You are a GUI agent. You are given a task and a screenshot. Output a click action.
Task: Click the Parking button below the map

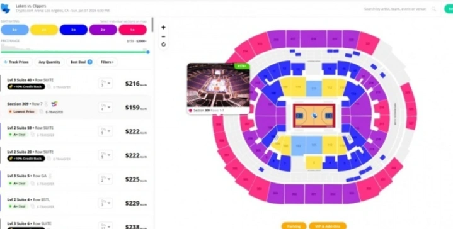(x=294, y=226)
